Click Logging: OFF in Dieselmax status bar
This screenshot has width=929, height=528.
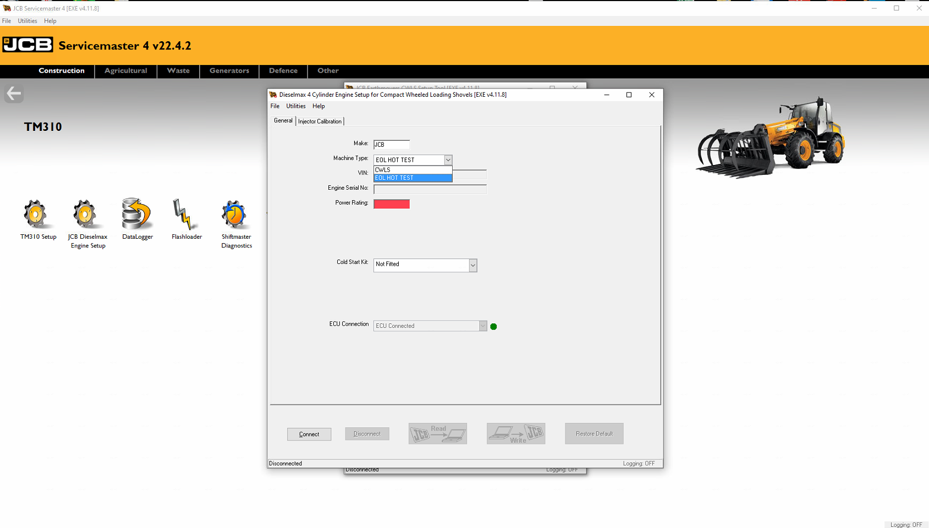[x=639, y=464]
